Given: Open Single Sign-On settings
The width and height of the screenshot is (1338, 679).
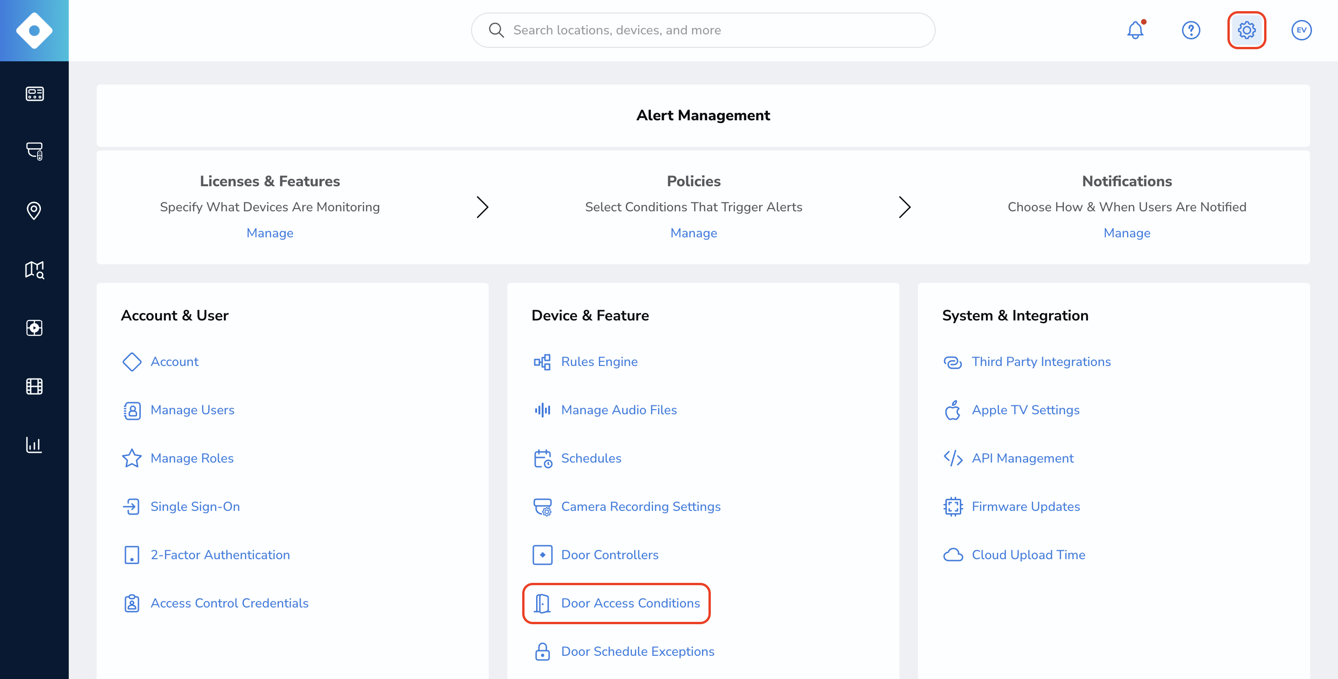Looking at the screenshot, I should 195,507.
